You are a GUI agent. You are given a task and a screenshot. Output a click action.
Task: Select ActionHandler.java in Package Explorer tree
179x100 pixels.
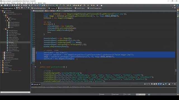(15, 22)
